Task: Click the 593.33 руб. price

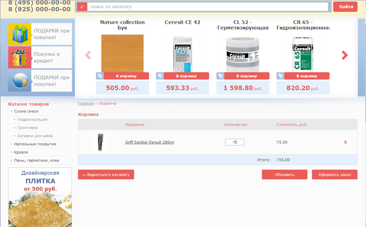Action: click(x=183, y=88)
